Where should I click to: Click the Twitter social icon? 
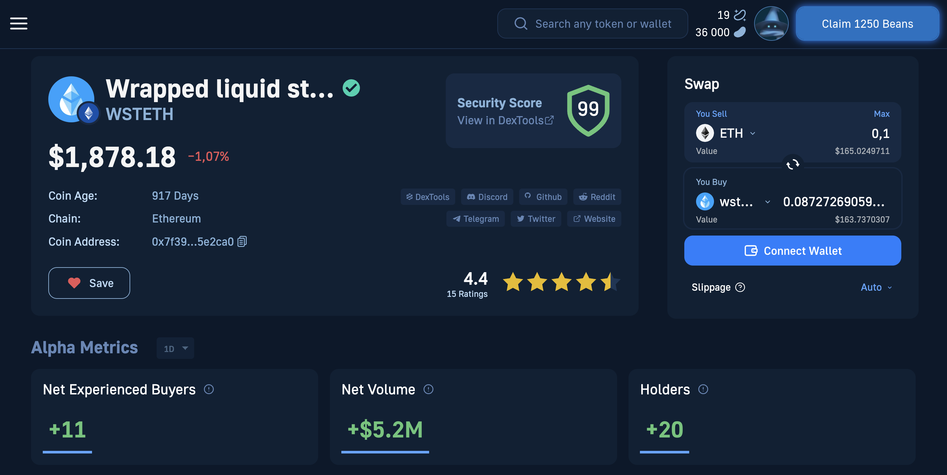click(536, 218)
